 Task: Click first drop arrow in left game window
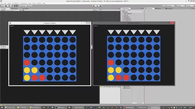27,32
